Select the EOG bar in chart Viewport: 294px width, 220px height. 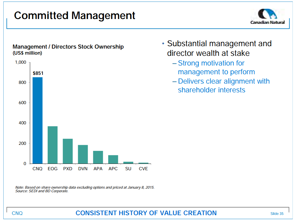(52, 145)
